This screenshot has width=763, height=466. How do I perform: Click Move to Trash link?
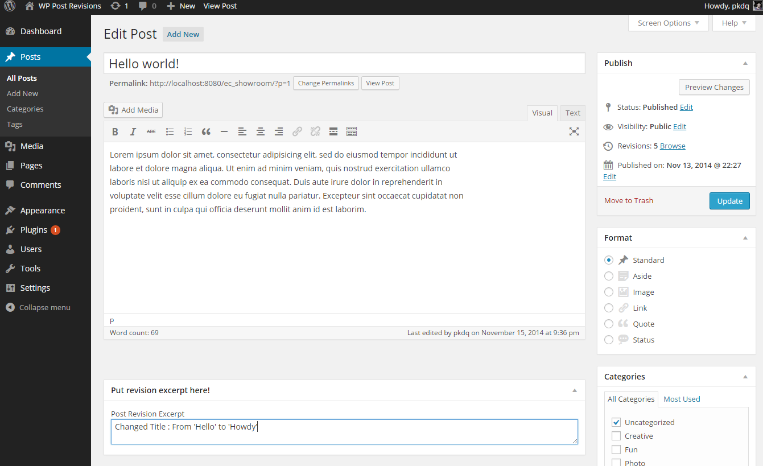point(629,200)
